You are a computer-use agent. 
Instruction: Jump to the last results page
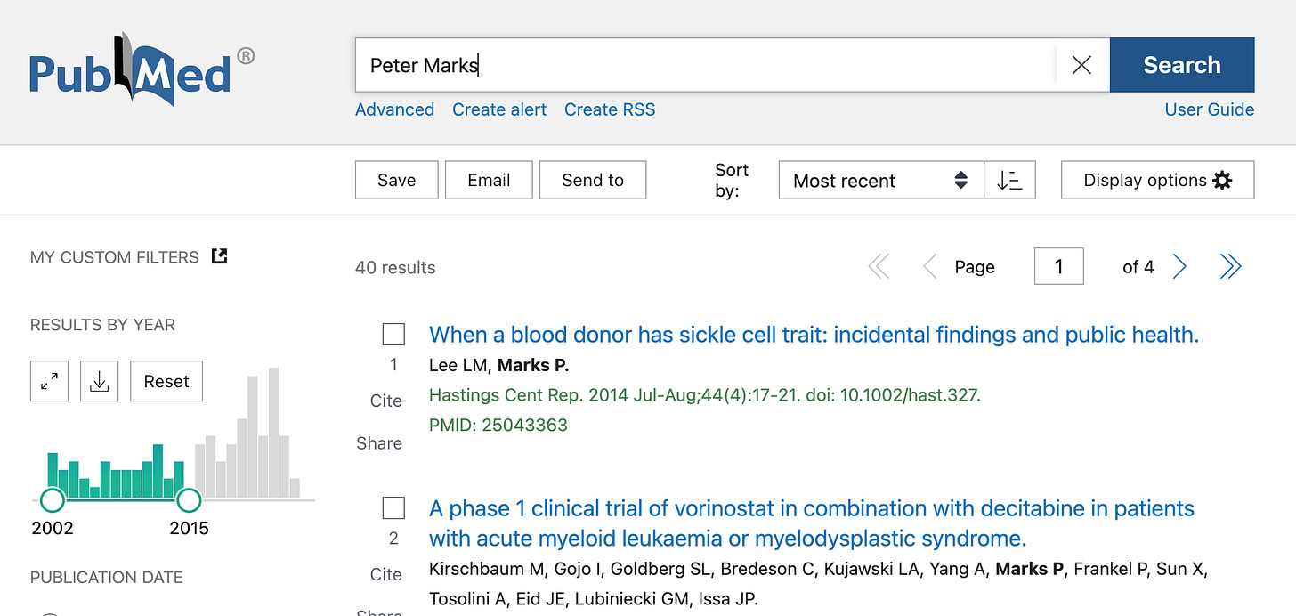pos(1230,266)
